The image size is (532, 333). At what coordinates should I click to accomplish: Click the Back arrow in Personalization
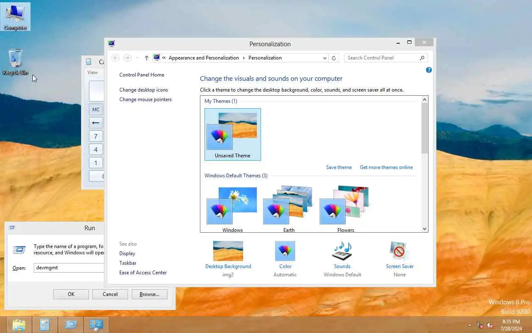[116, 58]
